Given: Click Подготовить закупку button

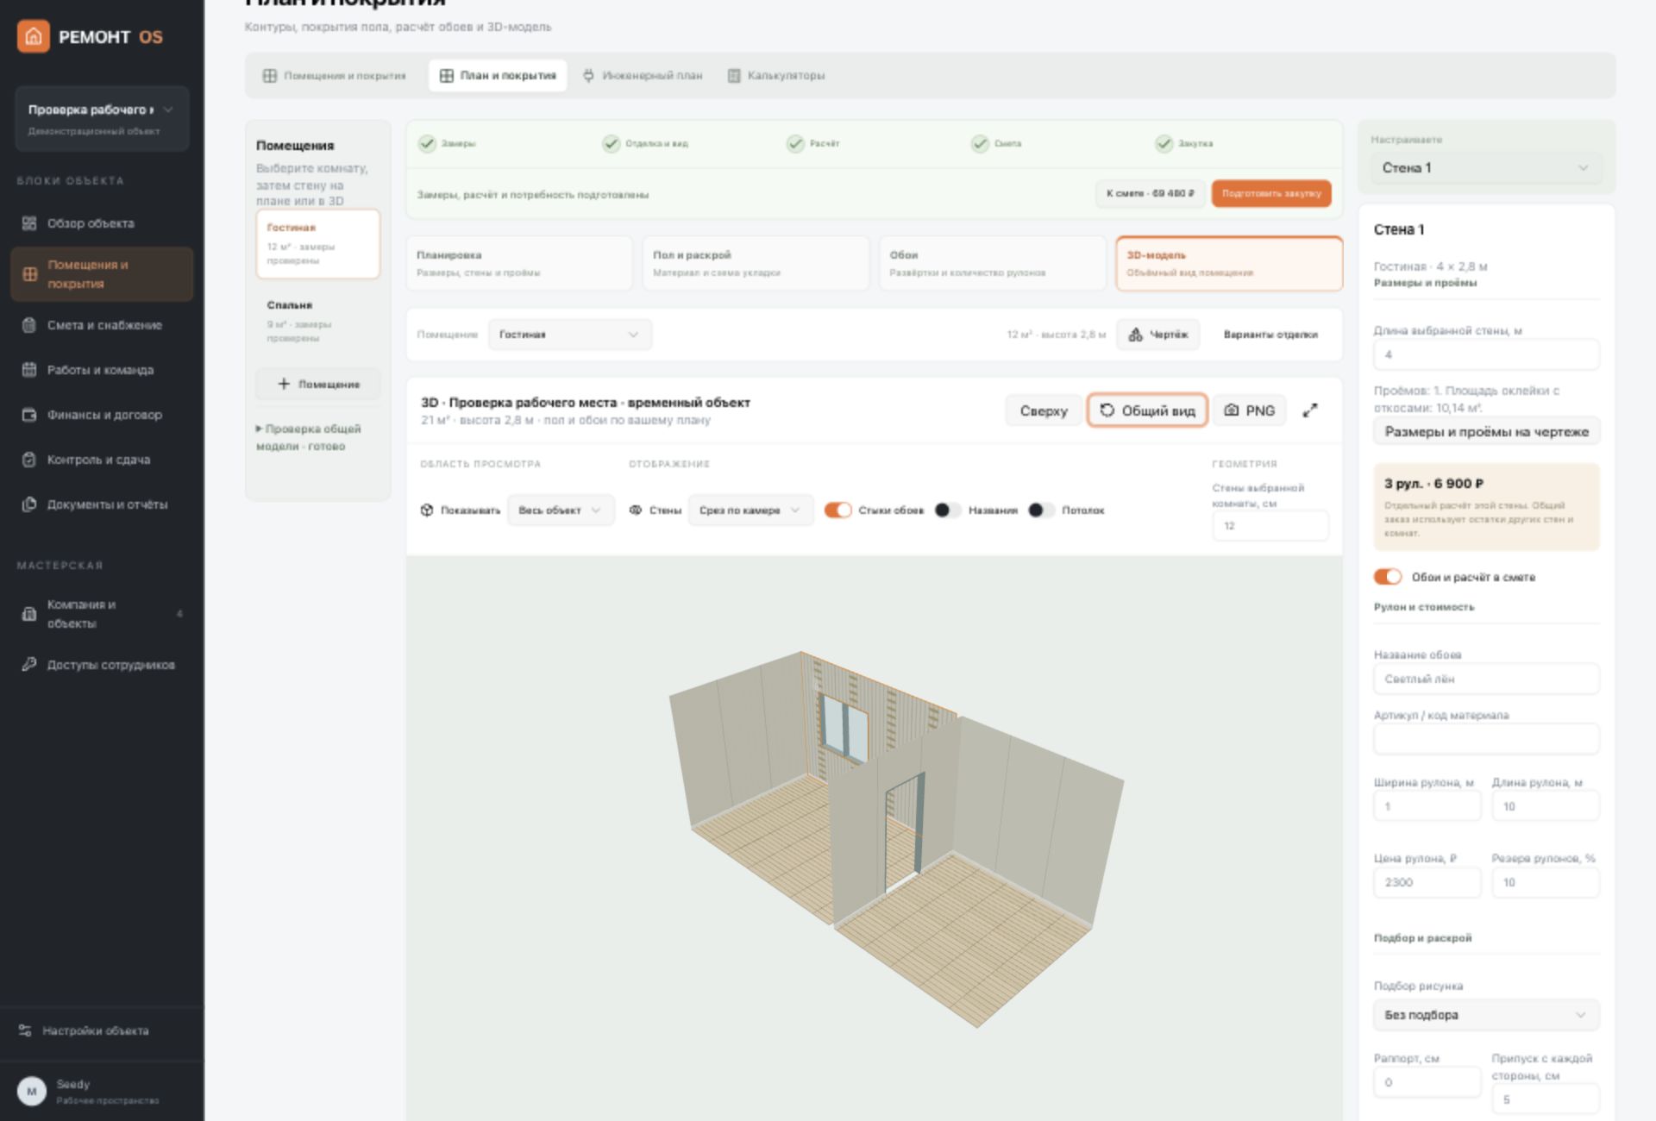Looking at the screenshot, I should click(1271, 193).
